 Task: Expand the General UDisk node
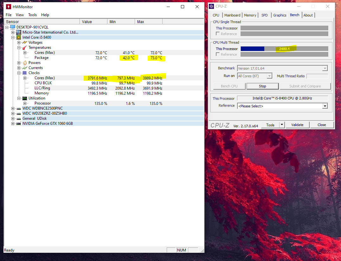tap(13, 119)
